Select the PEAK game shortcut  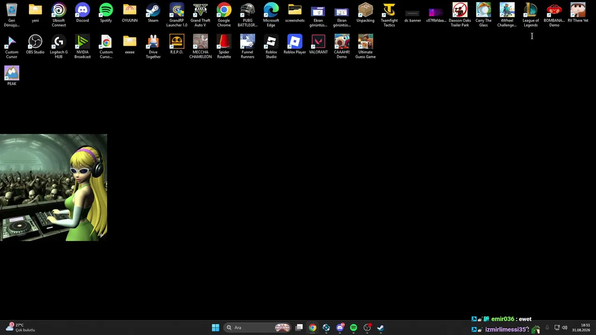tap(12, 75)
